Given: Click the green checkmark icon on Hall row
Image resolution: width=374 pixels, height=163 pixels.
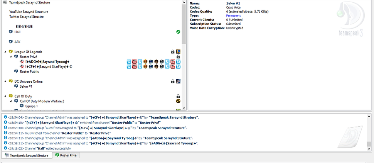Looking at the screenshot, I should coord(178,32).
